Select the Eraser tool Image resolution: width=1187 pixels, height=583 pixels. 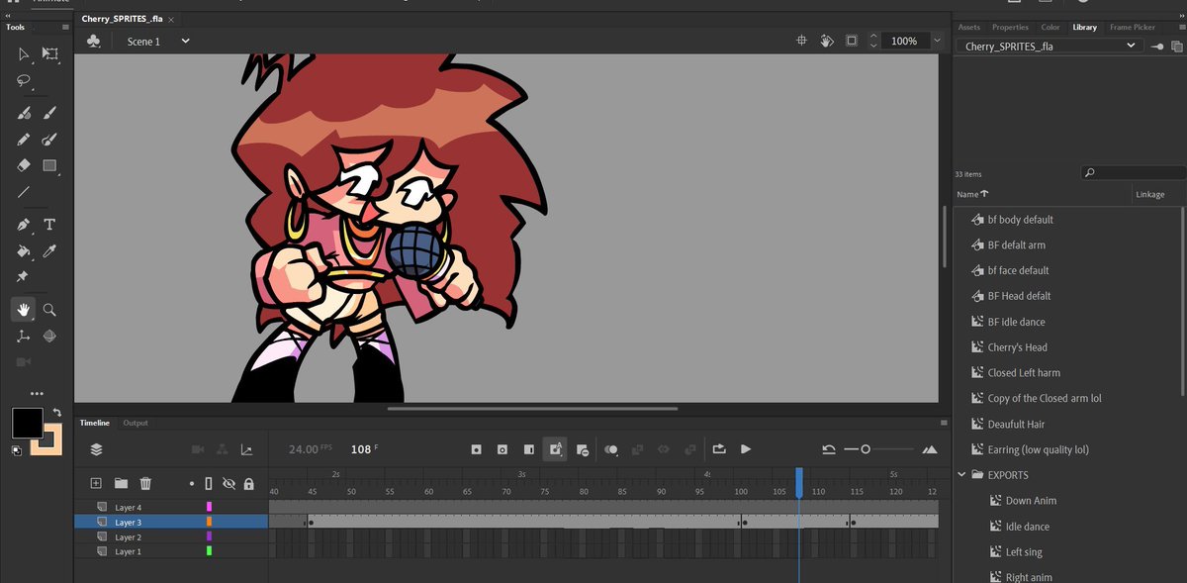[x=24, y=166]
